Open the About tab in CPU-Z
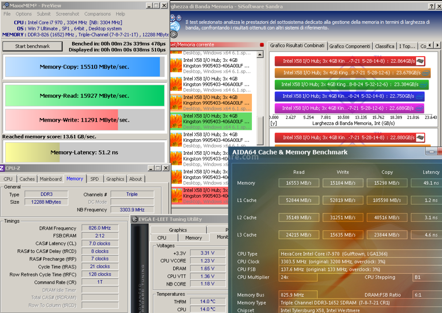The width and height of the screenshot is (442, 313). [x=136, y=179]
